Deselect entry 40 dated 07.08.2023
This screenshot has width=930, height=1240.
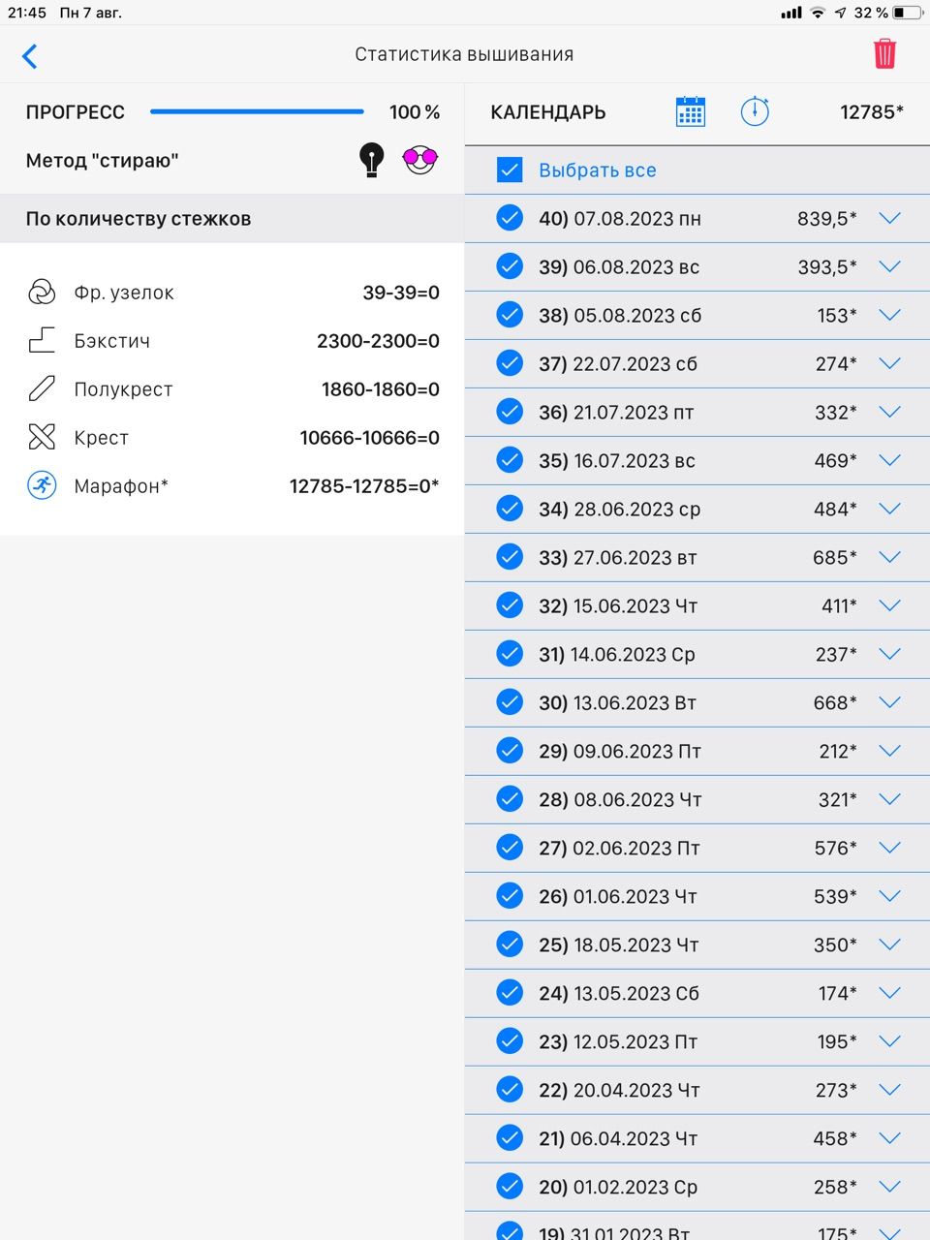(x=510, y=218)
